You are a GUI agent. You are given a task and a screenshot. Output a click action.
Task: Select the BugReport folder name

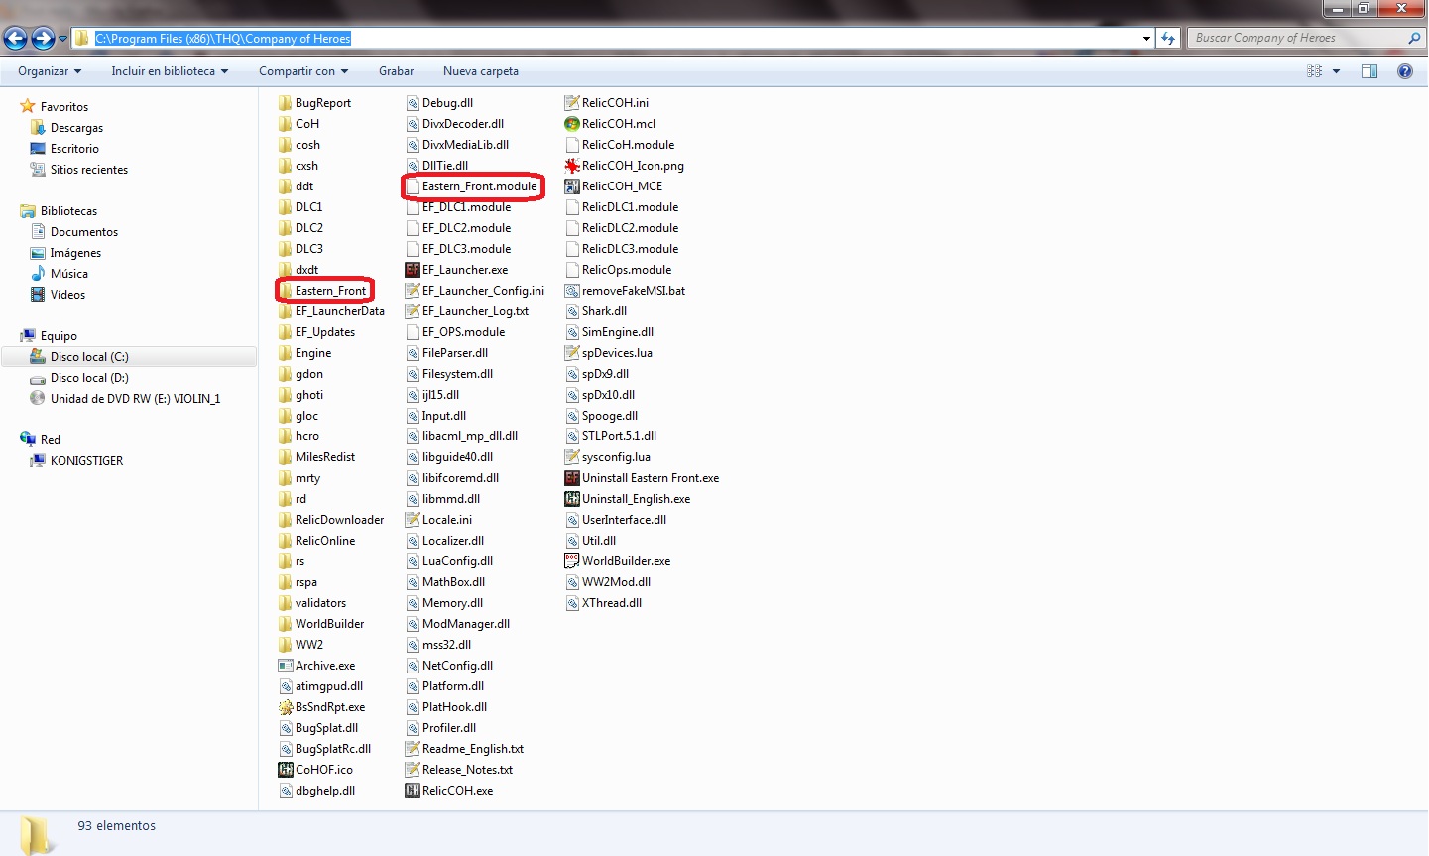(323, 103)
